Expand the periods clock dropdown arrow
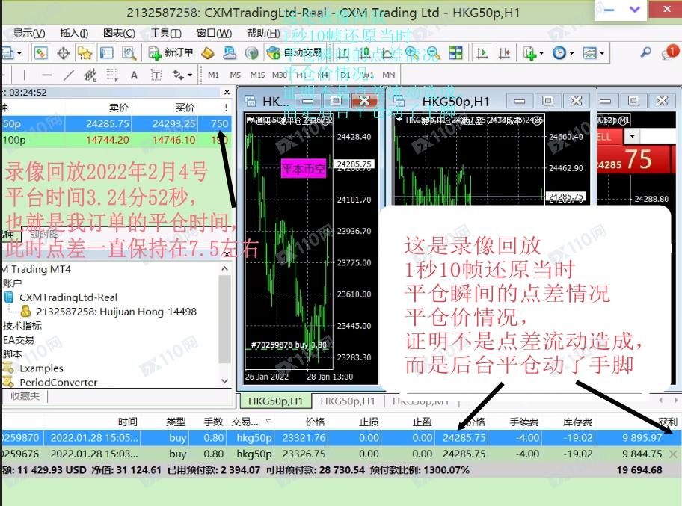The height and width of the screenshot is (506, 682). (571, 54)
